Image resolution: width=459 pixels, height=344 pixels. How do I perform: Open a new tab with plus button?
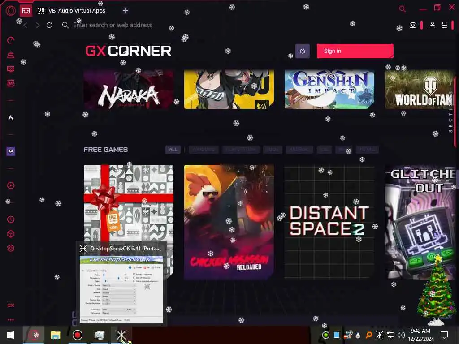pyautogui.click(x=126, y=11)
